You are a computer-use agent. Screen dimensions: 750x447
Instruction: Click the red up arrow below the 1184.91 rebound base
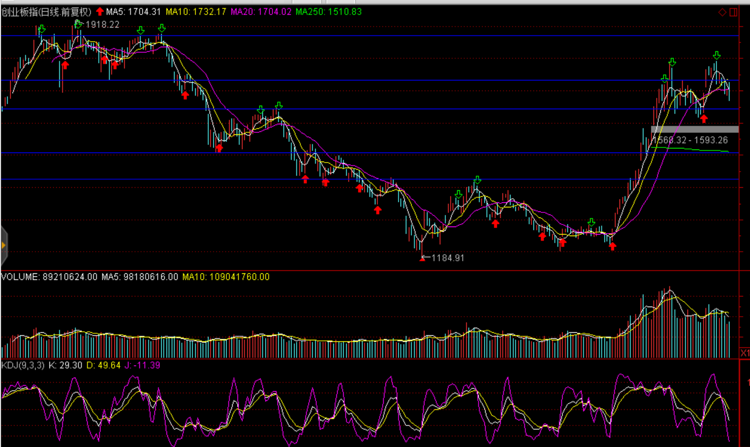coord(612,246)
